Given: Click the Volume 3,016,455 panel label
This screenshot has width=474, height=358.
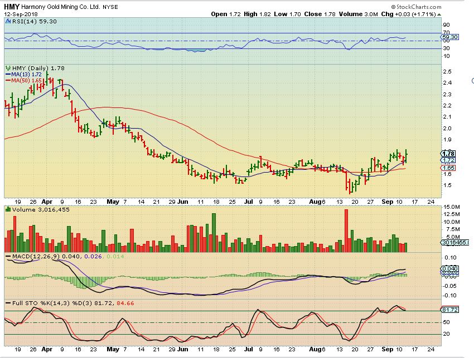Looking at the screenshot, I should [41, 209].
